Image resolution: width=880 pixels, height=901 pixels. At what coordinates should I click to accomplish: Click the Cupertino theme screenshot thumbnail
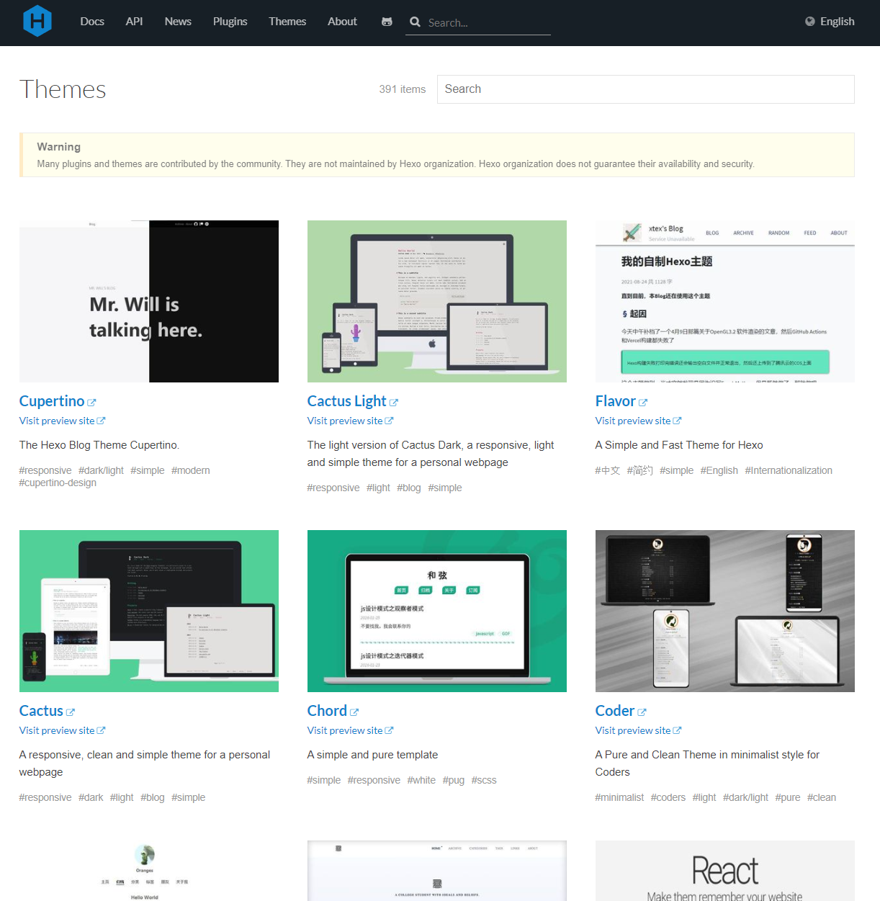(x=149, y=301)
